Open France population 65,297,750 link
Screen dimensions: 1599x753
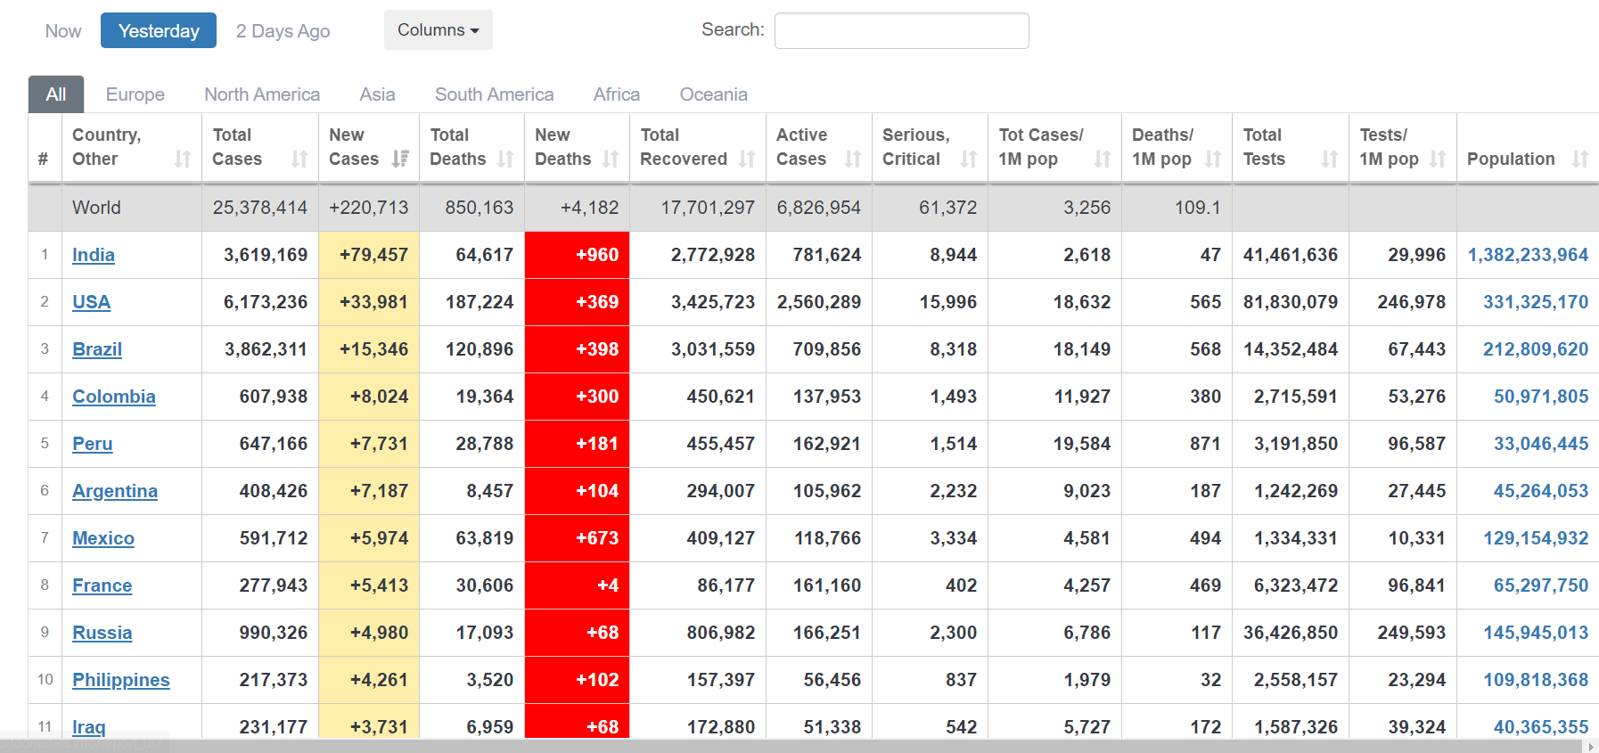pos(1541,585)
